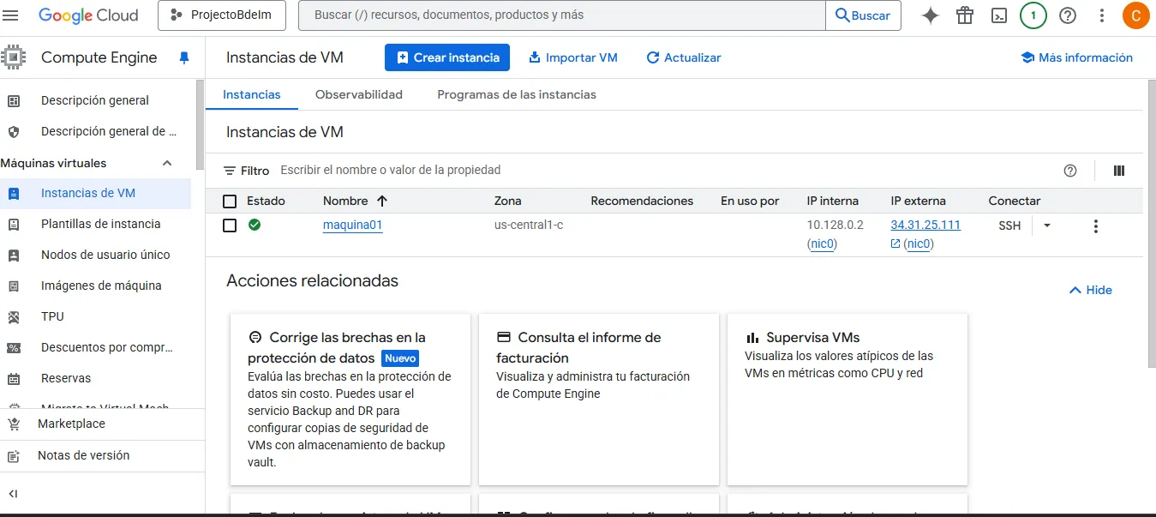1156x517 pixels.
Task: Focus the top search input field
Action: [562, 15]
